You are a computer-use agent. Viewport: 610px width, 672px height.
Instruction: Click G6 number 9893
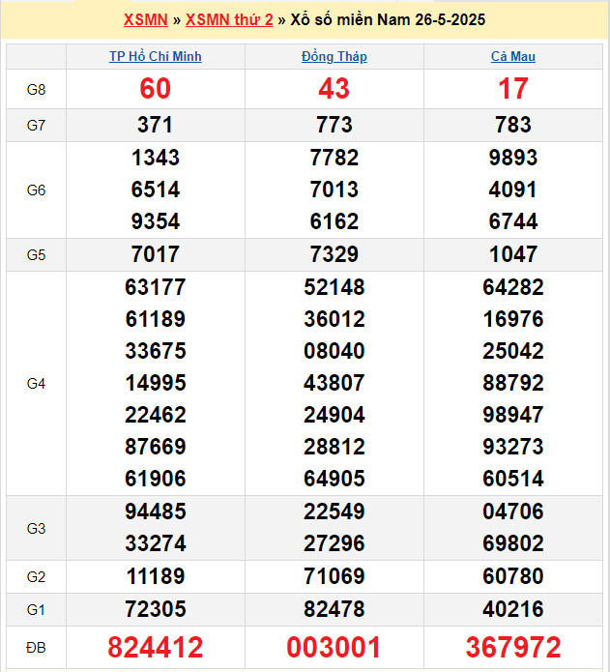(x=513, y=158)
